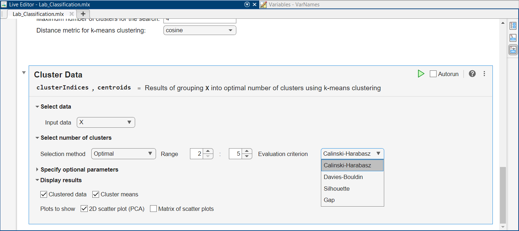
Task: Open the Selection method dropdown
Action: 123,154
